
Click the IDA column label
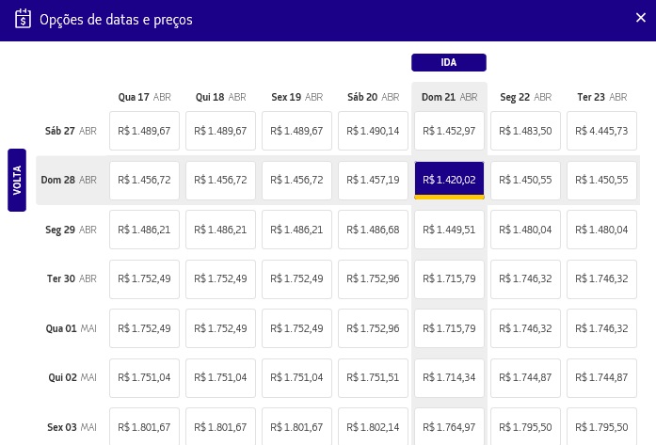(x=449, y=63)
